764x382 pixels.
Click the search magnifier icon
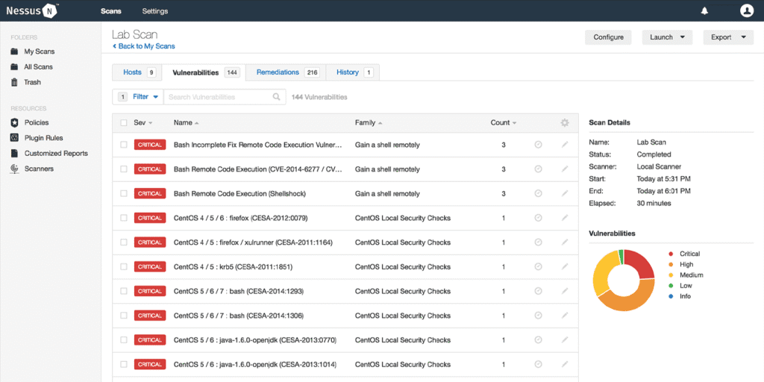point(277,96)
